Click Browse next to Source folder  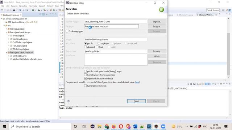(157, 22)
